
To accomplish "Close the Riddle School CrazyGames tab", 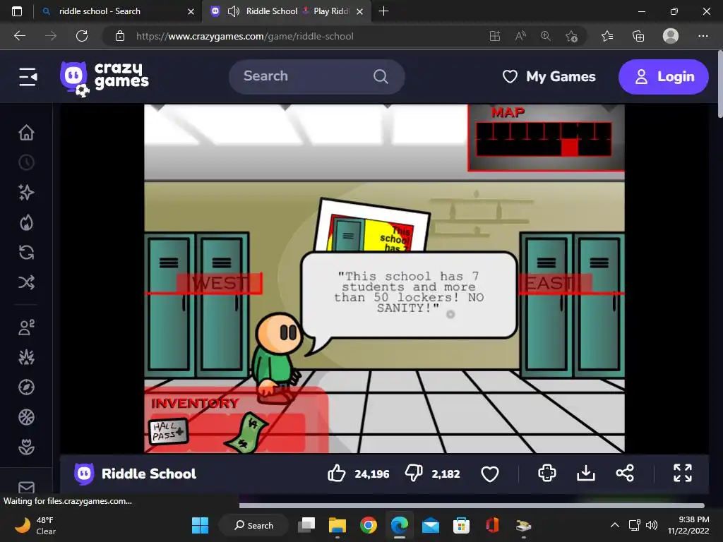I will pyautogui.click(x=360, y=11).
